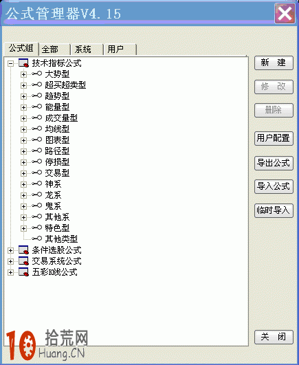Select the 条件选股公式 label

tap(56, 250)
